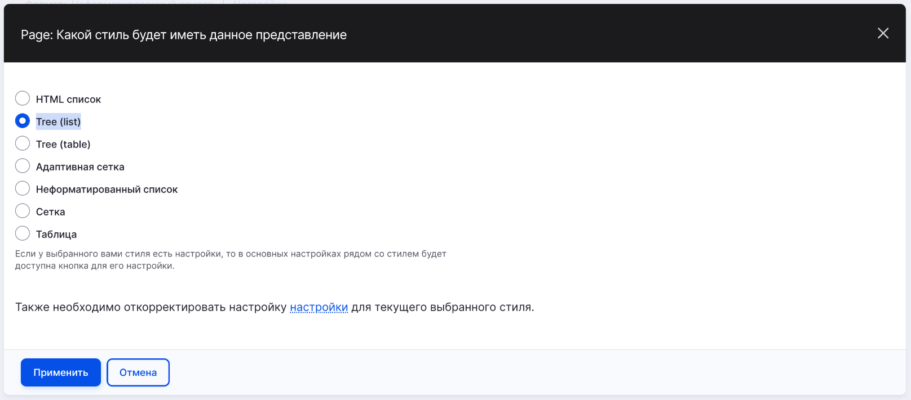Close the style dialog with the X icon

click(x=883, y=34)
